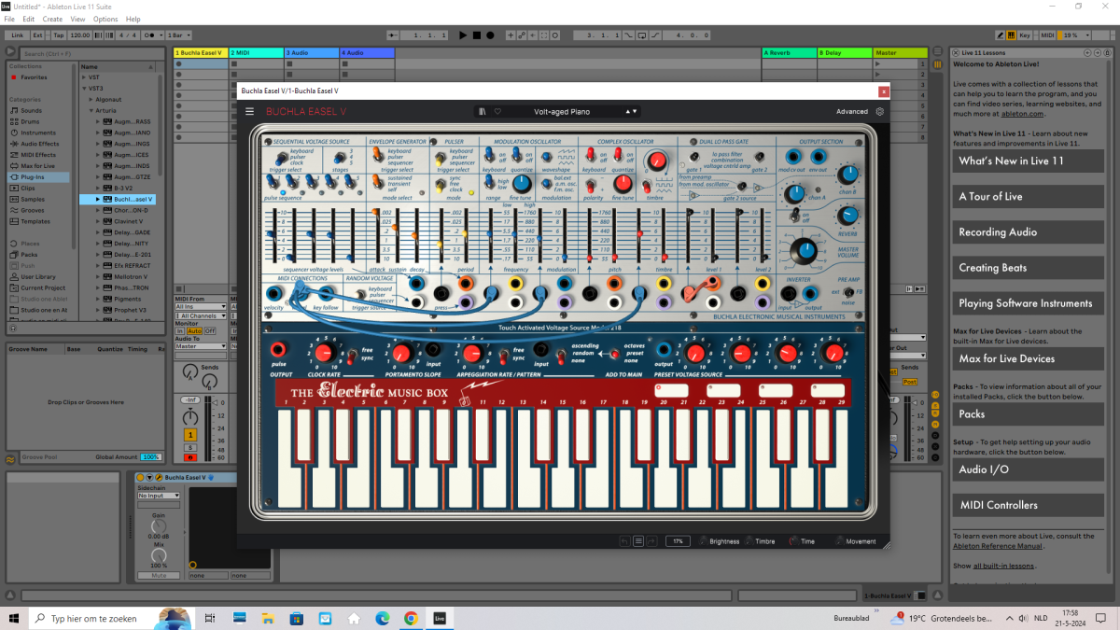
Task: Click the plugin undo history list icon
Action: coord(638,540)
